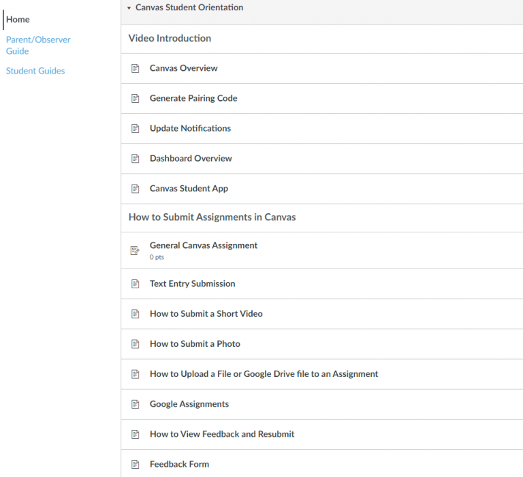Collapse the Canvas Student Orientation module
523x477 pixels.
coord(129,8)
